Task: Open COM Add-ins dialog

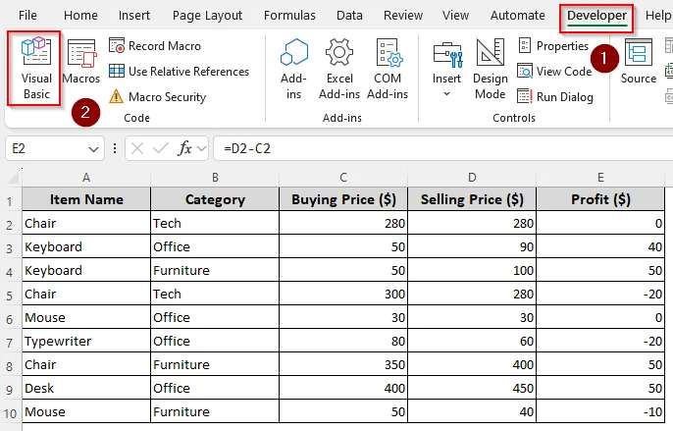Action: click(x=388, y=69)
